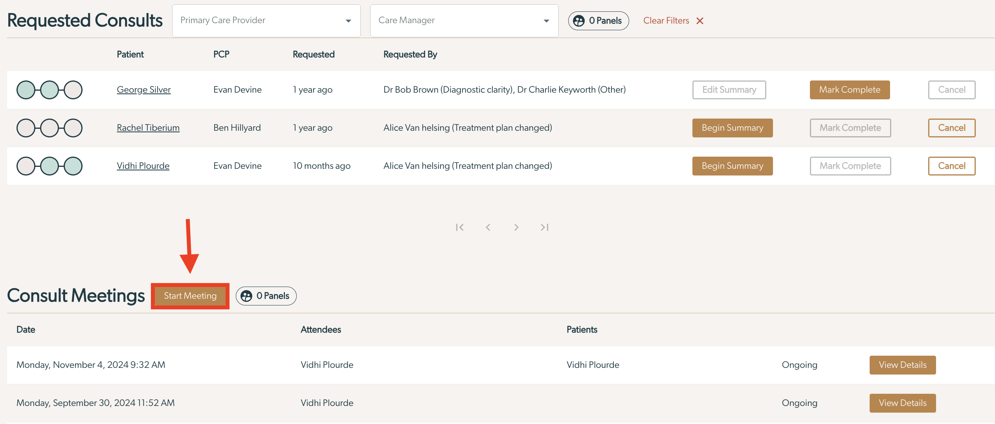The image size is (995, 424).
Task: Click Mark Complete in Rachel Tiberium row
Action: click(850, 128)
